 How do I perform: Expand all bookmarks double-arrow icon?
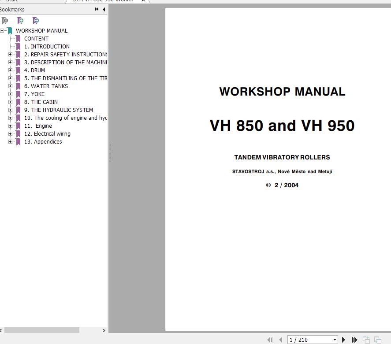coord(97,9)
